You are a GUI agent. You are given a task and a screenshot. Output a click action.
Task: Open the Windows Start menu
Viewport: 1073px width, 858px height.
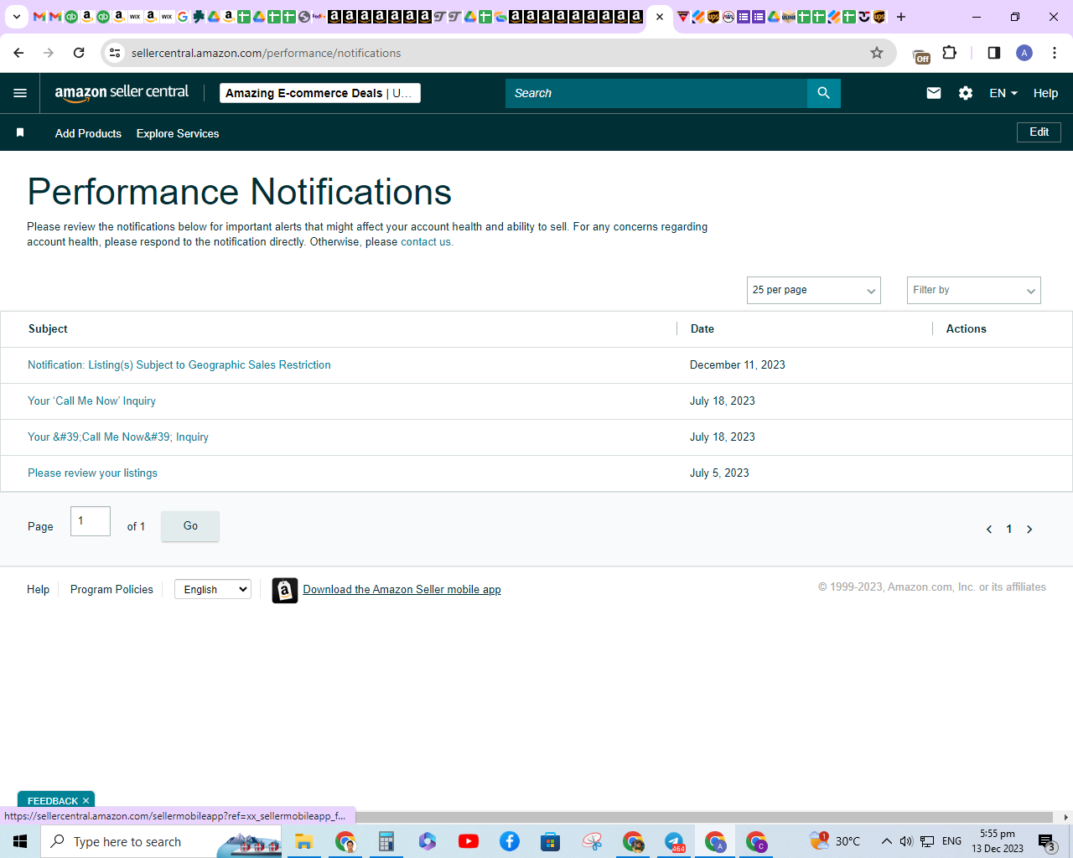[20, 841]
